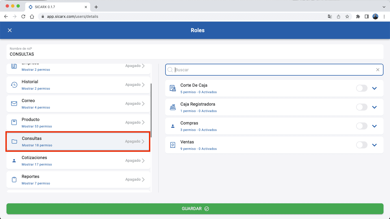Close the Roles dialog
The height and width of the screenshot is (219, 390).
click(10, 30)
